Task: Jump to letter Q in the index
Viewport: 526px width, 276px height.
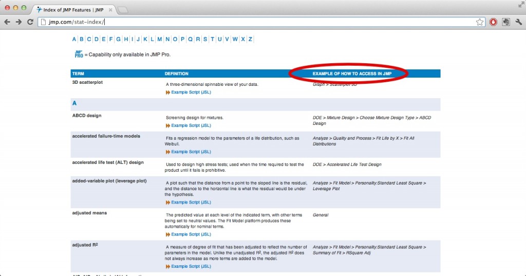Action: coord(190,39)
